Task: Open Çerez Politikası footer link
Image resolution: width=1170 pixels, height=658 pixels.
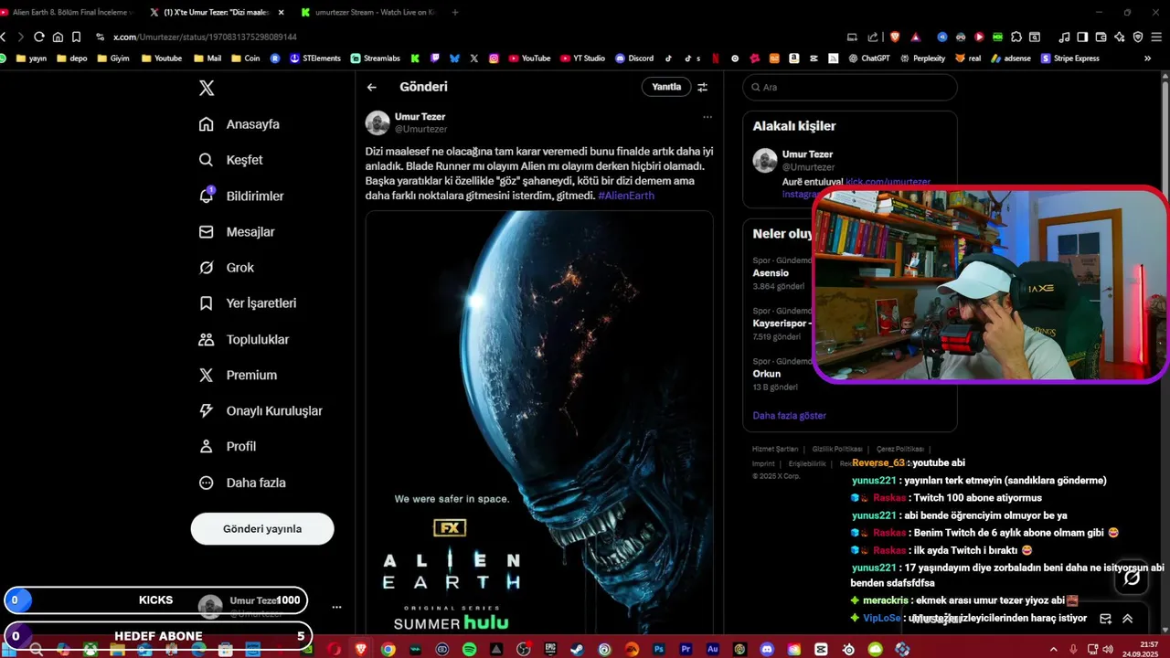Action: pos(899,449)
